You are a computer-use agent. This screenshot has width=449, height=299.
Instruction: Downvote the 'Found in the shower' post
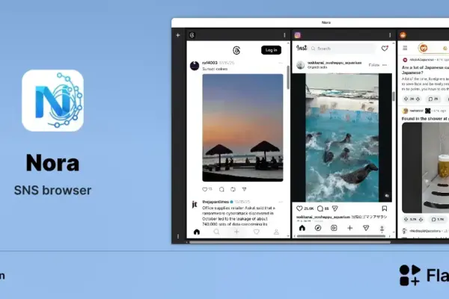pos(421,220)
